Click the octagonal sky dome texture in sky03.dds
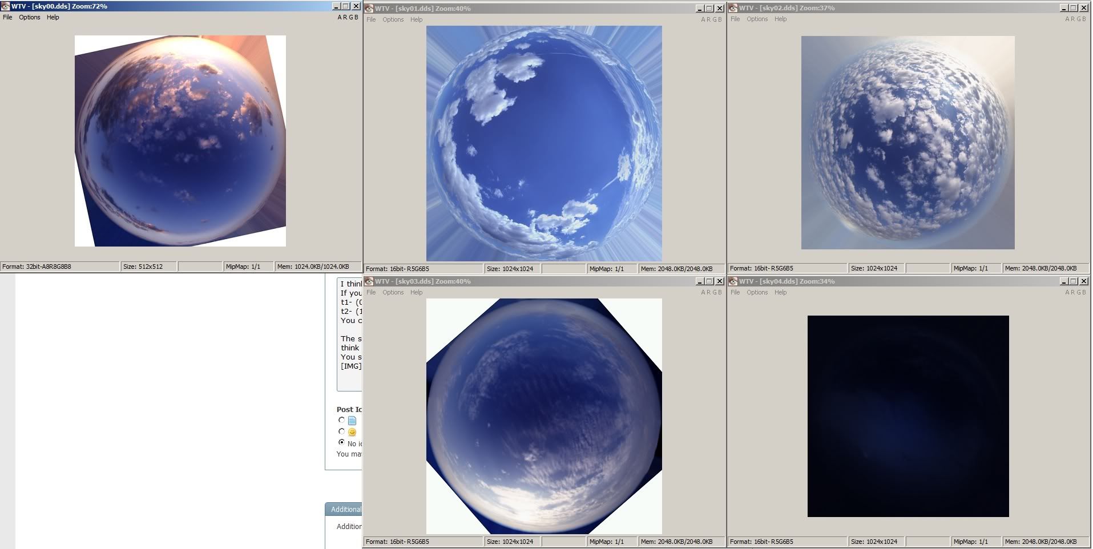 544,416
